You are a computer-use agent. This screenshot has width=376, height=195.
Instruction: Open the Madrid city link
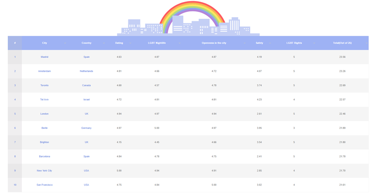(44, 57)
